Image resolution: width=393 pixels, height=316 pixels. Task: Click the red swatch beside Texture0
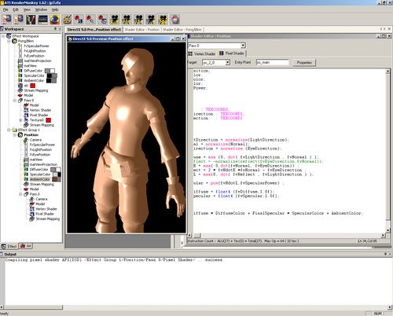tap(48, 120)
